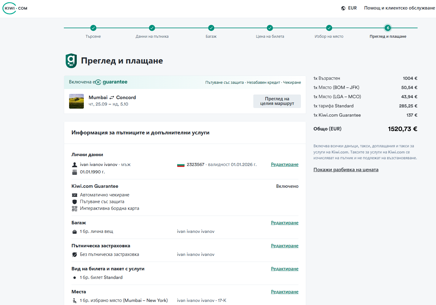Click Без пътническа застраховка text
Screen dimensions: 436x305
(x=110, y=255)
